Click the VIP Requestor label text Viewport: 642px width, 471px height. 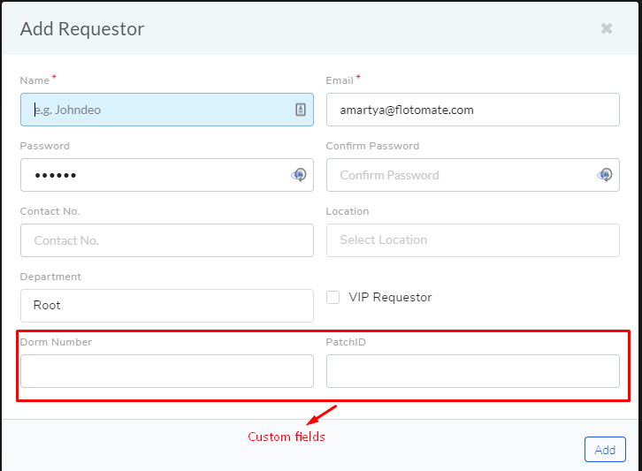tap(390, 298)
